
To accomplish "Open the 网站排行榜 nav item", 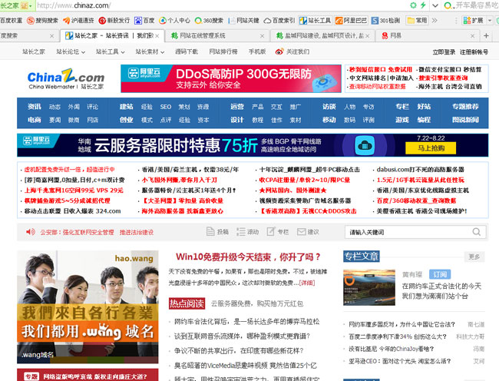I will (x=223, y=51).
